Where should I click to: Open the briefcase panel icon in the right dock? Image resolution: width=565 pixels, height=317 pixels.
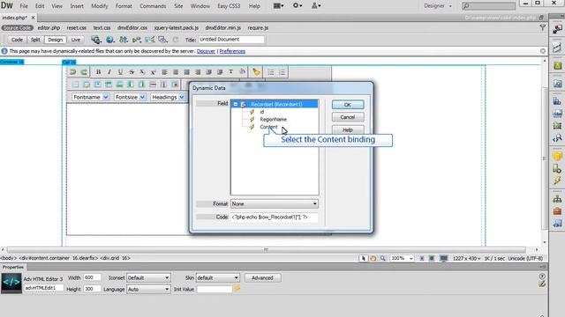coord(557,211)
